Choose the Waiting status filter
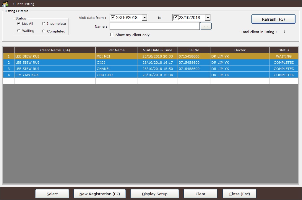The image size is (302, 200). [19, 31]
